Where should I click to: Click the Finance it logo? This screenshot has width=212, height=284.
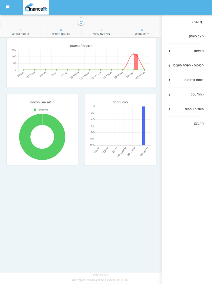36,8
